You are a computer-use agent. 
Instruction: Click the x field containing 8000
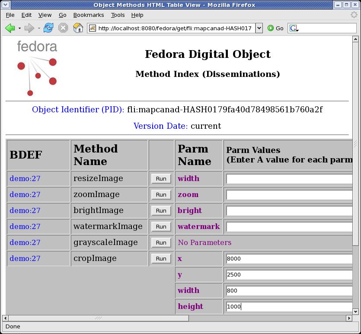[x=289, y=259]
